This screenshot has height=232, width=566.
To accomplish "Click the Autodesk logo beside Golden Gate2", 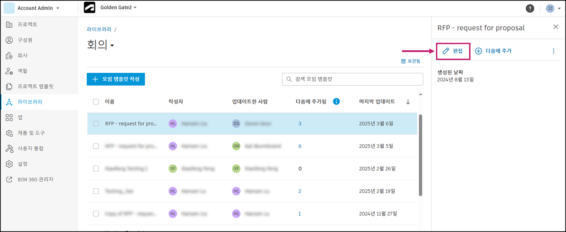I will point(90,8).
